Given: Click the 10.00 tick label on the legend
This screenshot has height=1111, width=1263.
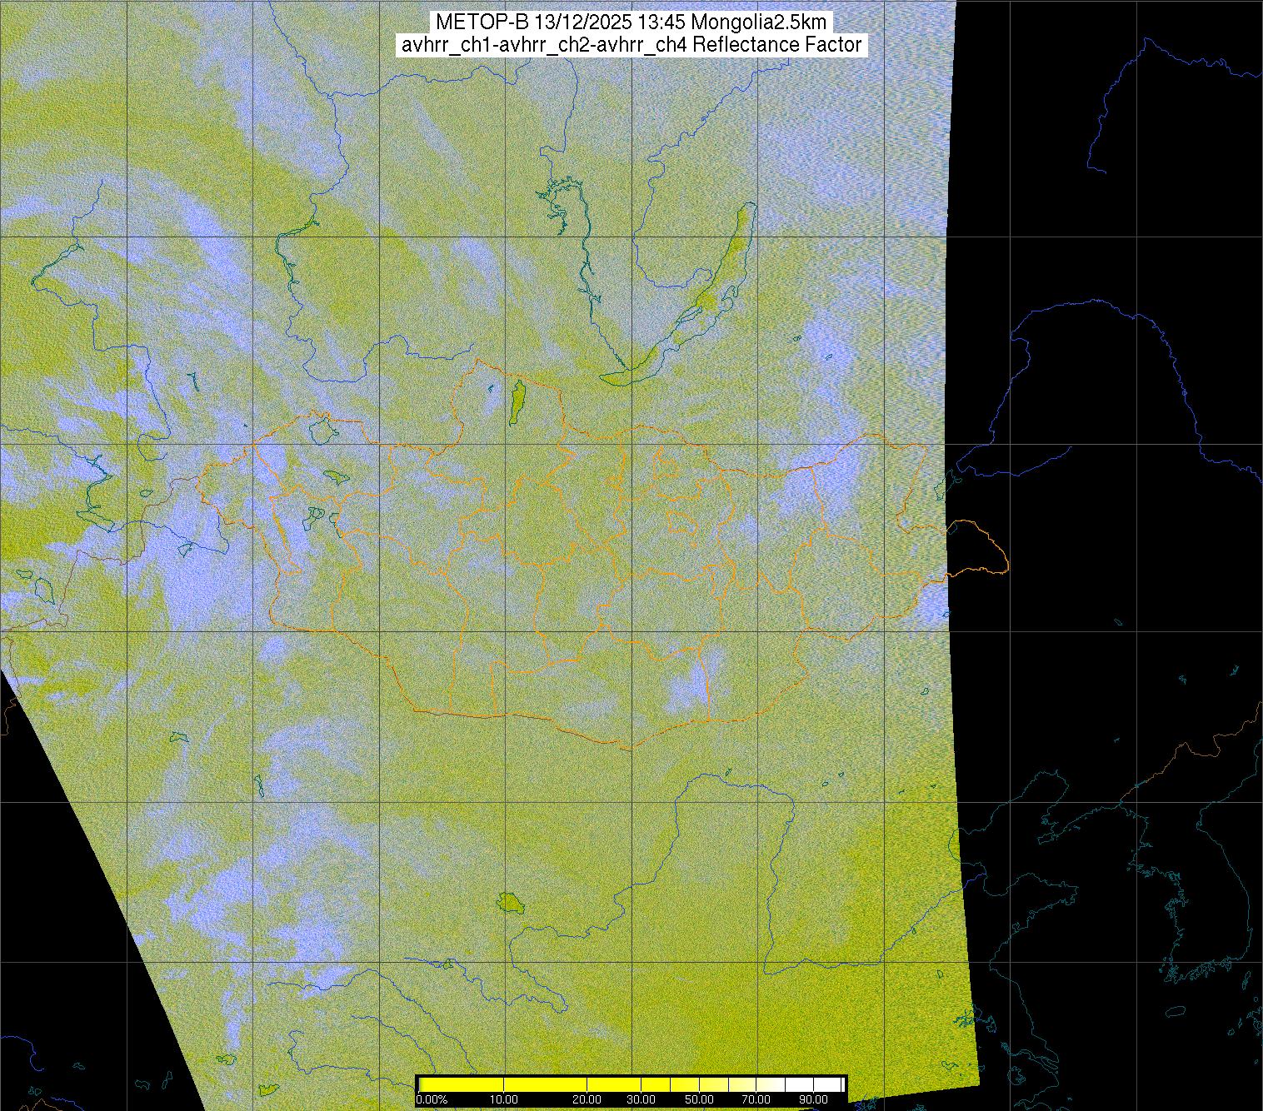Looking at the screenshot, I should coord(505,1099).
